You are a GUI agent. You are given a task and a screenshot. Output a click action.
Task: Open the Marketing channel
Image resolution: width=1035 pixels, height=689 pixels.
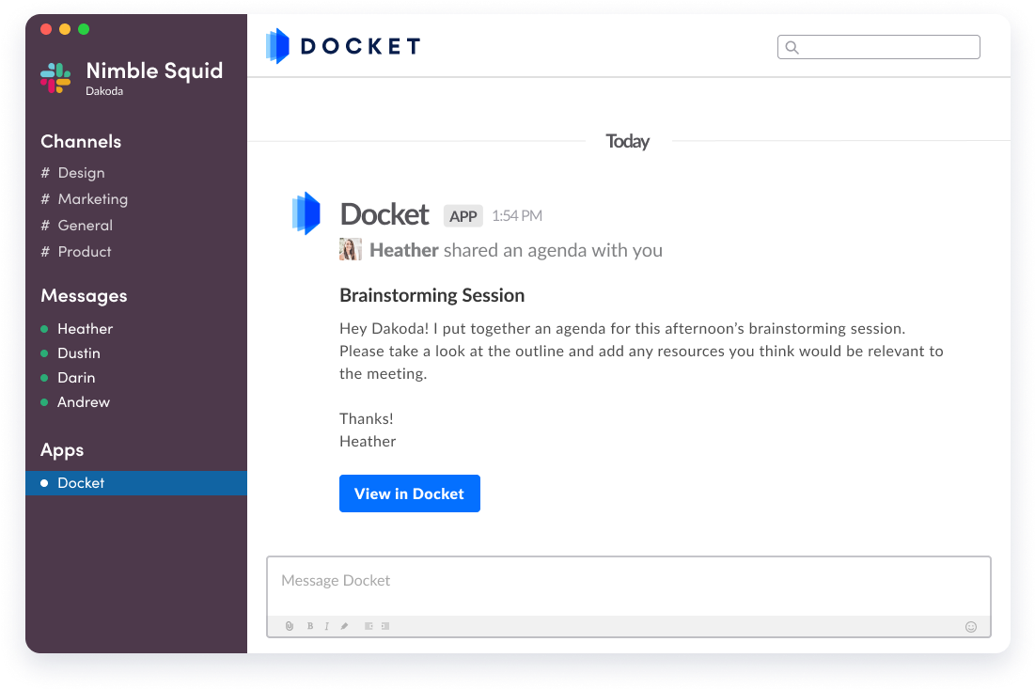(84, 199)
